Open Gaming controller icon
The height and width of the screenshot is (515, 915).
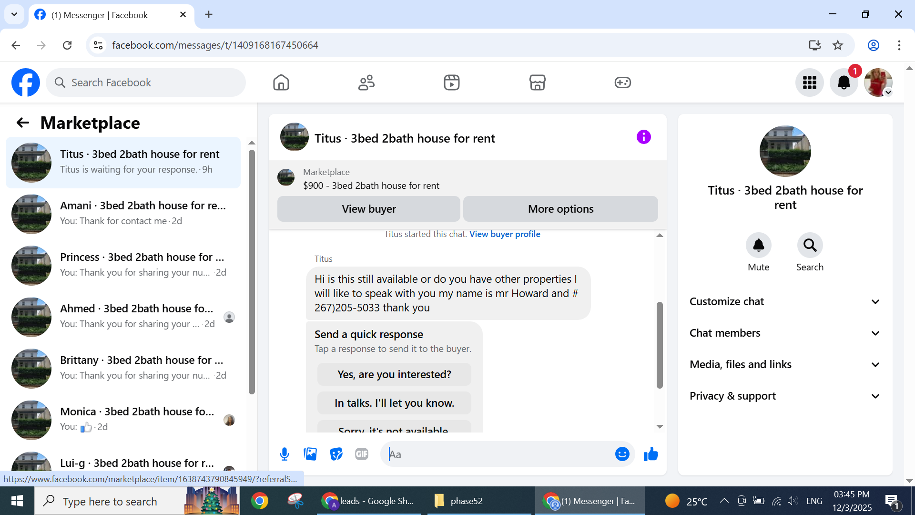click(622, 82)
